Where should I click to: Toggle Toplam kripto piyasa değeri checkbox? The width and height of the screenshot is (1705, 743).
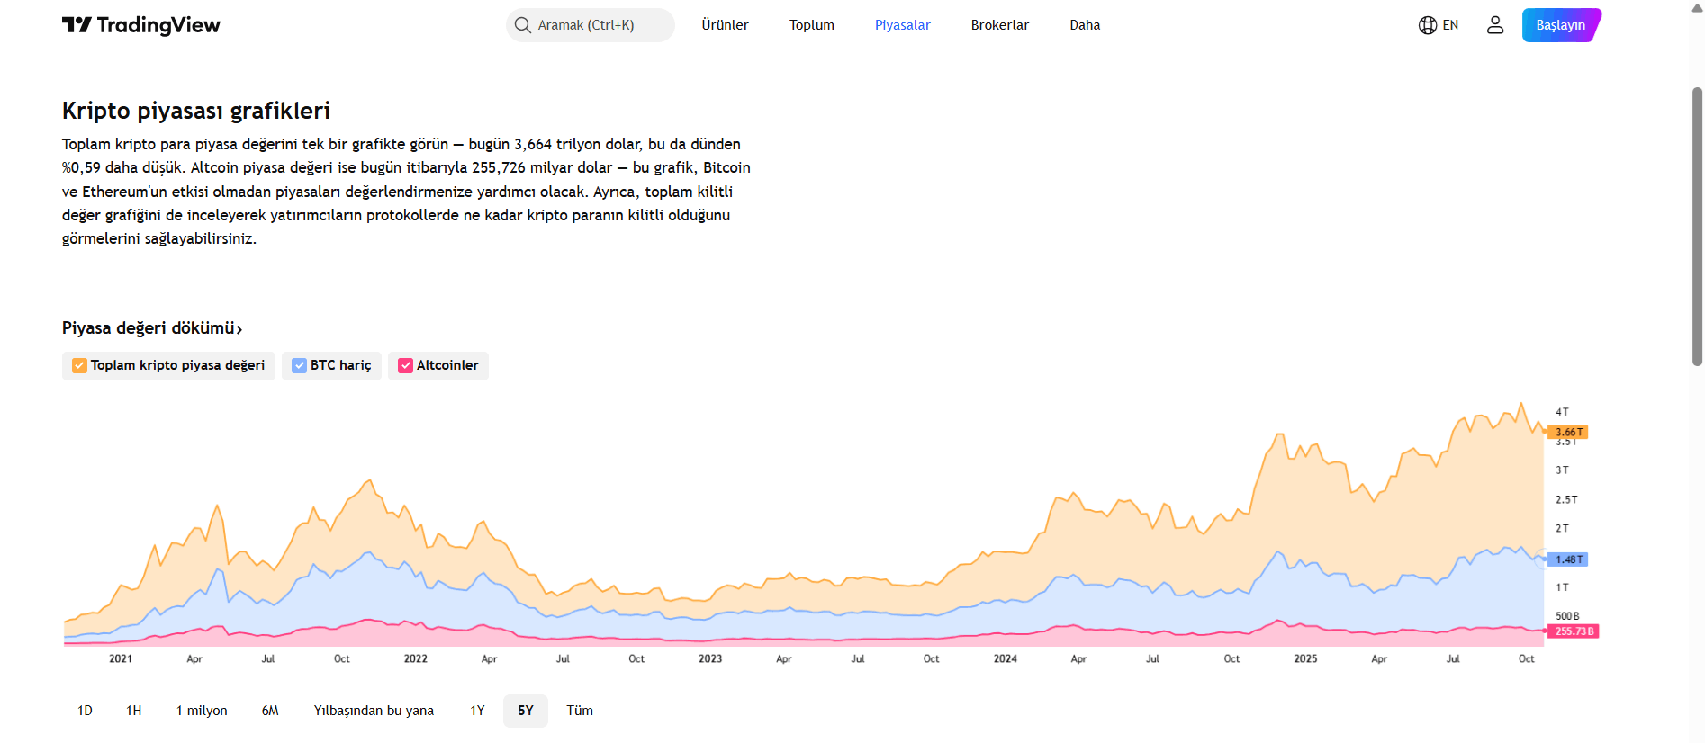click(80, 365)
